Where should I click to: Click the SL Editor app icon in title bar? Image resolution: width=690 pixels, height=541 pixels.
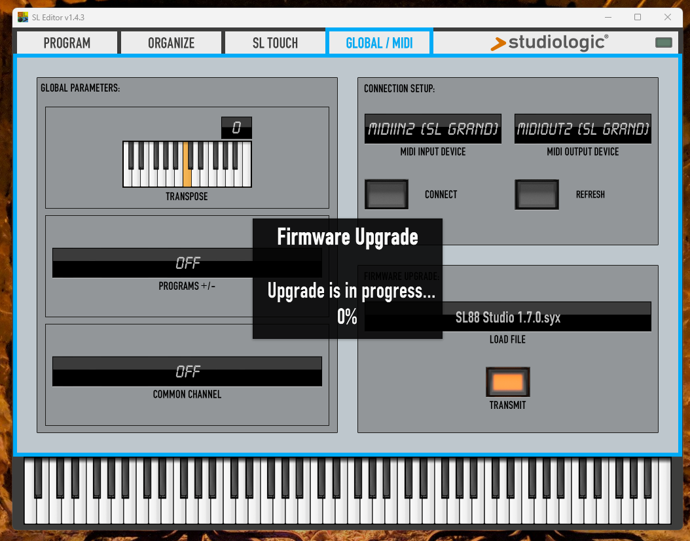(x=22, y=18)
